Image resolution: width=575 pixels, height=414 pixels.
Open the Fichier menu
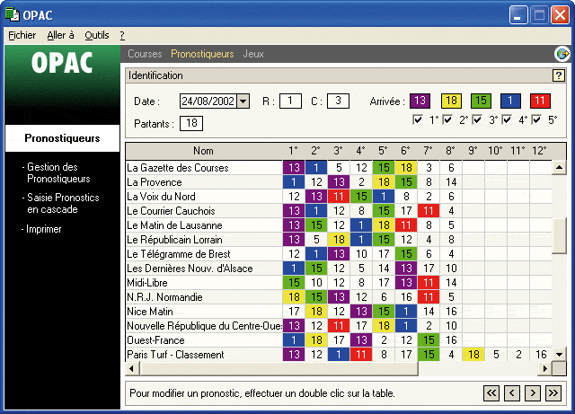coord(22,35)
